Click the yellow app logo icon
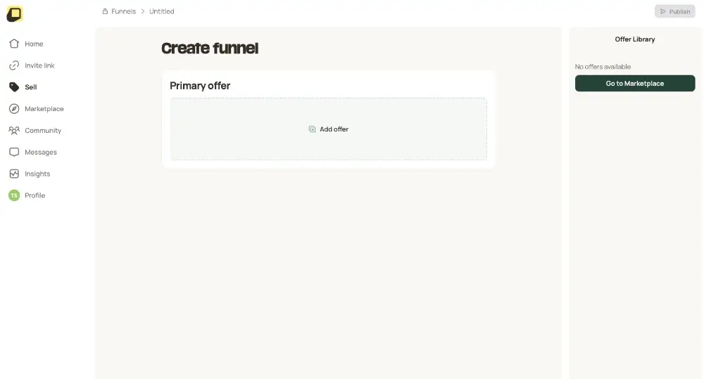The height and width of the screenshot is (379, 704). click(15, 14)
